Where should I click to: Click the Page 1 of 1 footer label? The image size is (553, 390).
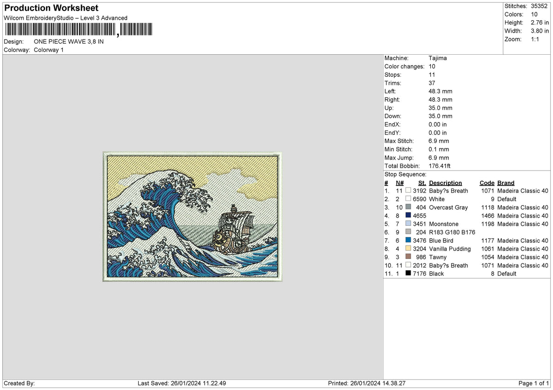[534, 384]
